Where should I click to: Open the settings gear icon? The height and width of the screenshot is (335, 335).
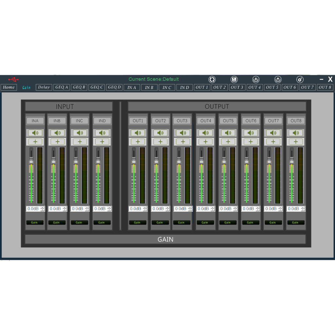pos(300,79)
